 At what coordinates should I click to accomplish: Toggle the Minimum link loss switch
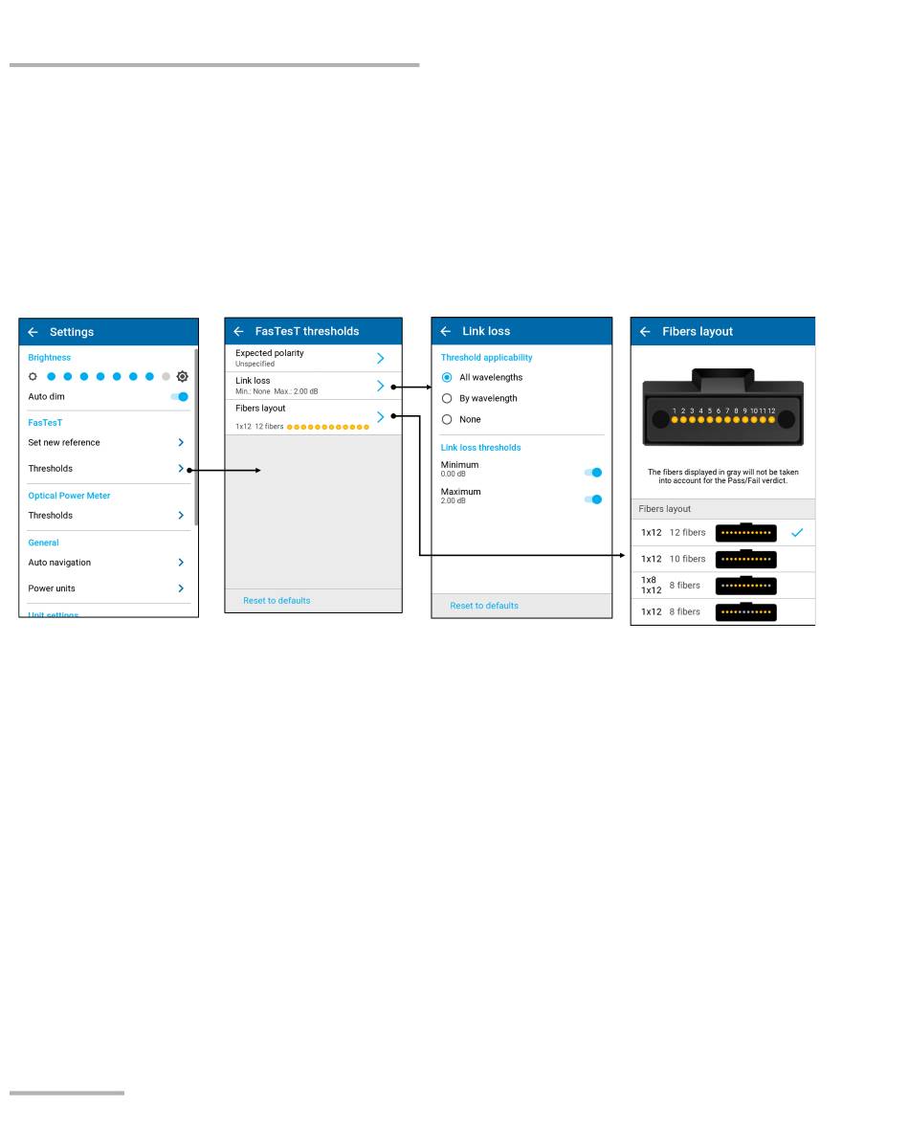593,473
